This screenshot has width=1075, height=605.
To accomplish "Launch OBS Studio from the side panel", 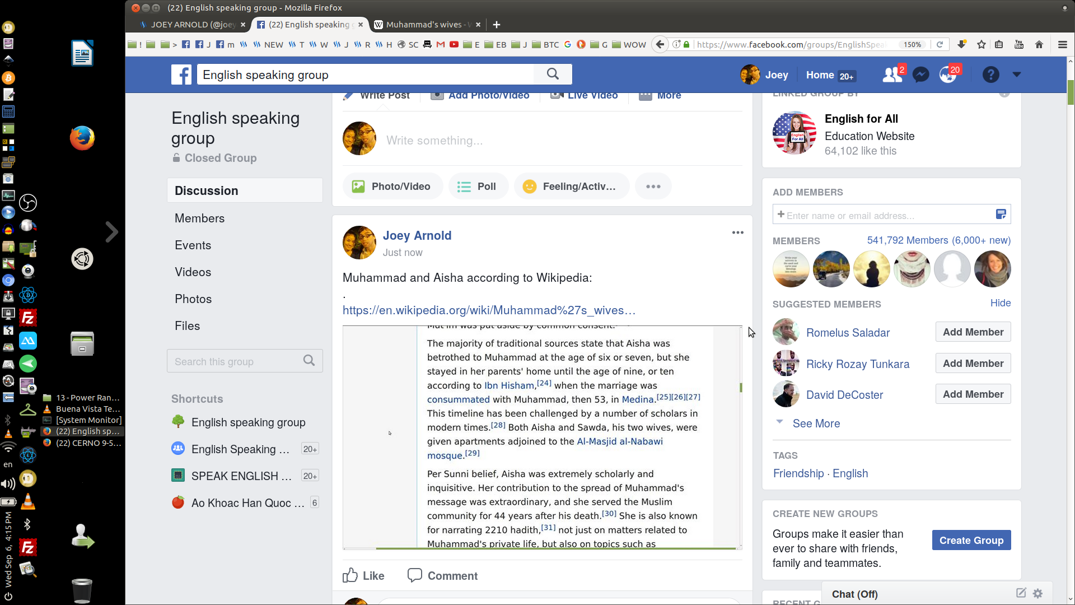I will pos(28,203).
